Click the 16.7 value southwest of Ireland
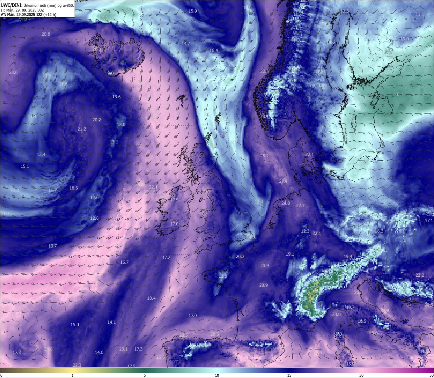Screen dimensions: 434x378 click(124, 262)
